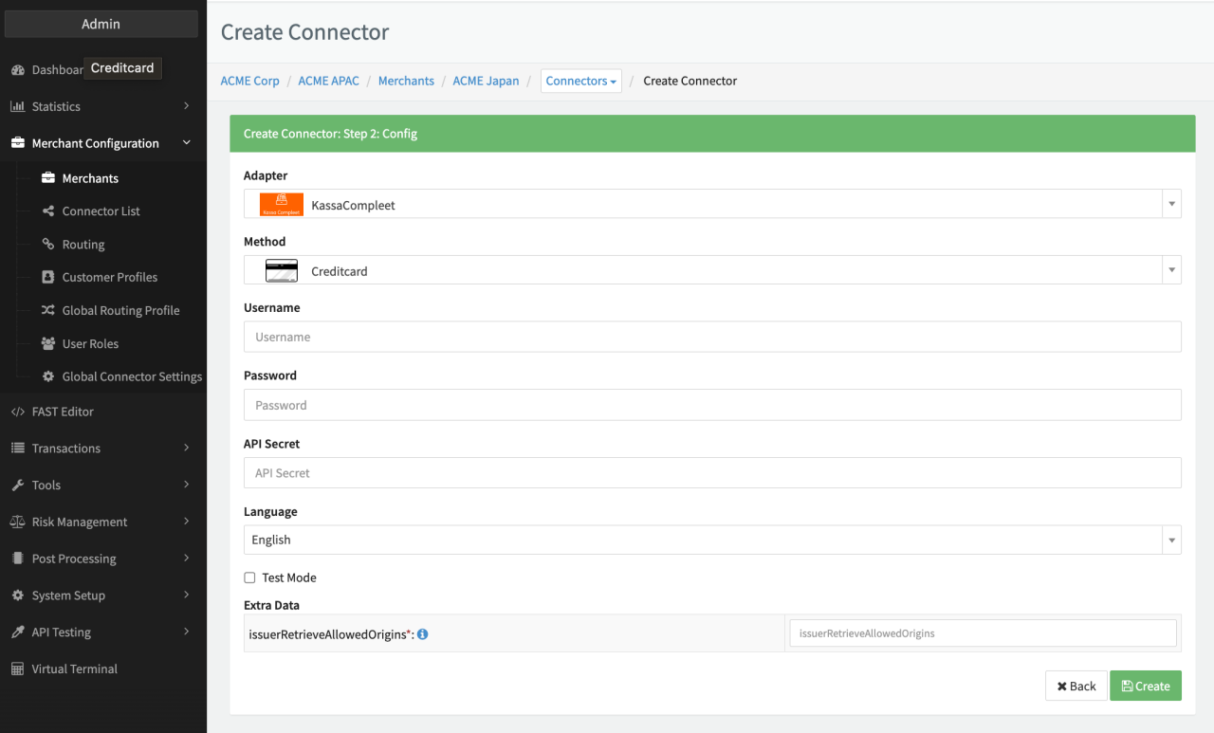Click the Routing link icon in sidebar

tap(48, 245)
